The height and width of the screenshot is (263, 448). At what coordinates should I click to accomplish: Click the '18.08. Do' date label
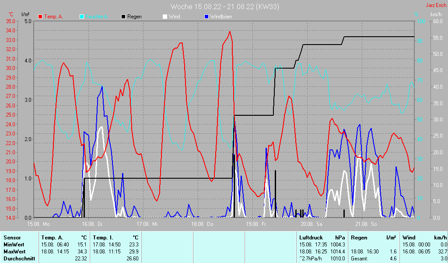pos(202,224)
